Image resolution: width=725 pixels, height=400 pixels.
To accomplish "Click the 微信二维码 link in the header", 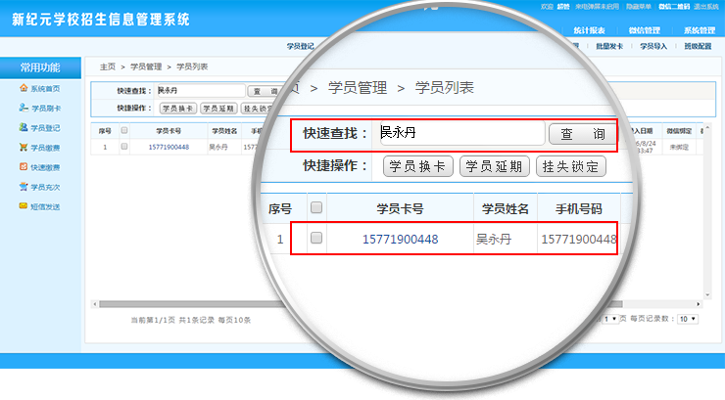I will tap(674, 7).
